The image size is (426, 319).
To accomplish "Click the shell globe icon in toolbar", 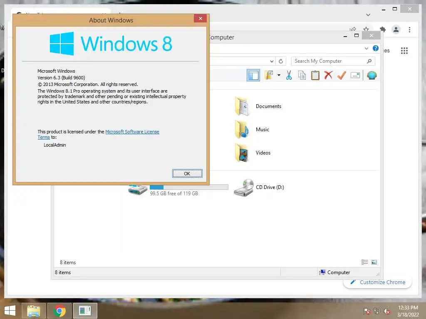I will click(x=372, y=75).
